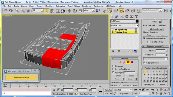Click the Grow selection button
173x97 pixels.
[x=131, y=76]
